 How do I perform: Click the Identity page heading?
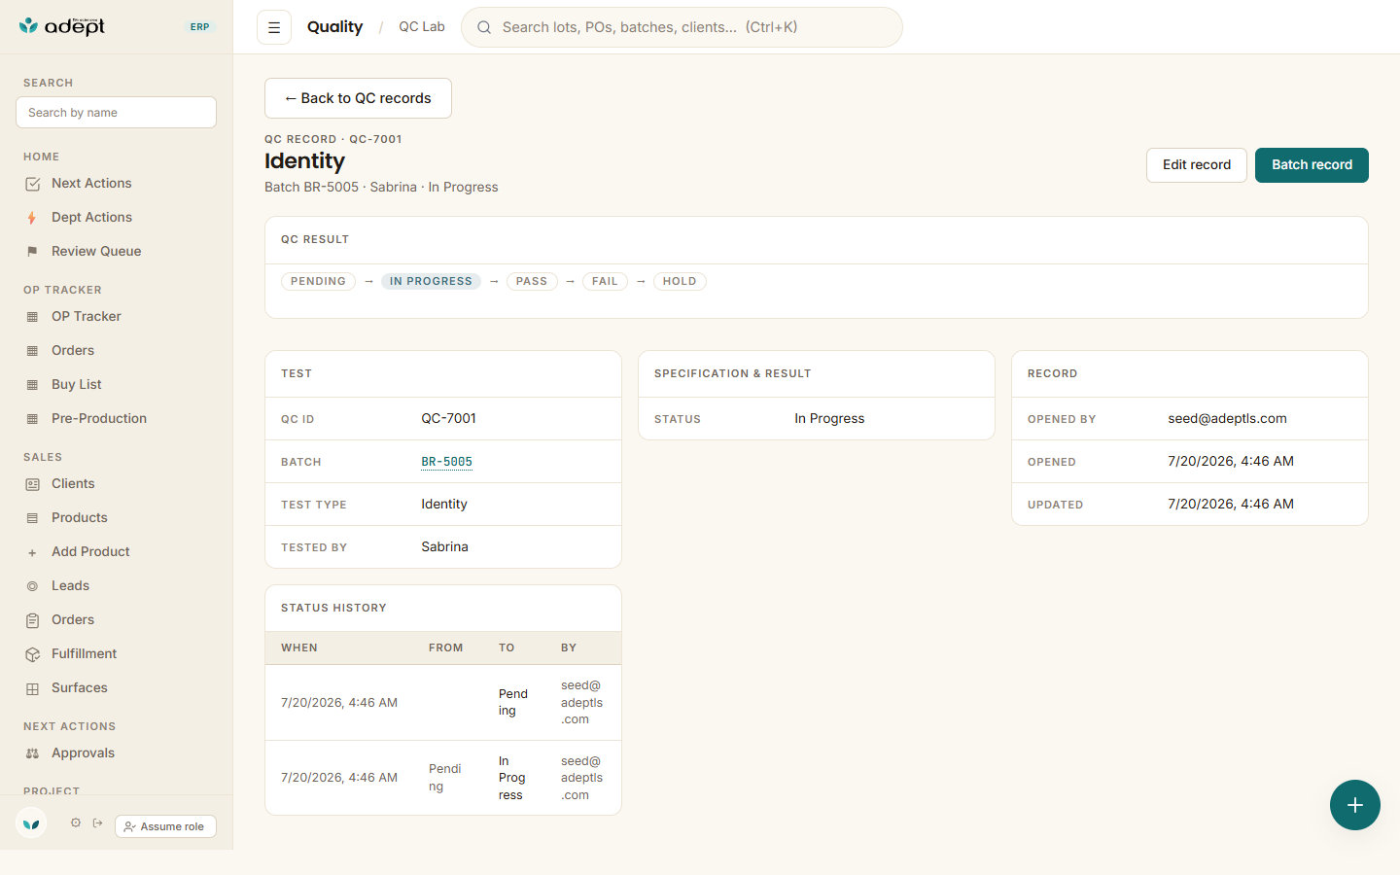pos(304,161)
